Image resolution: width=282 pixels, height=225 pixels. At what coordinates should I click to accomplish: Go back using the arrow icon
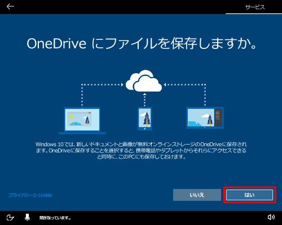[x=10, y=7]
